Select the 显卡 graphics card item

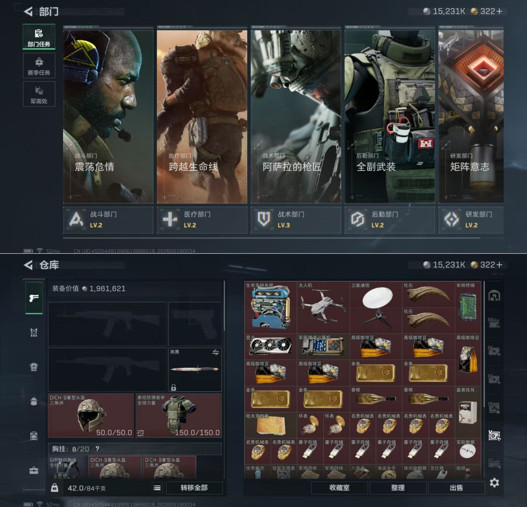click(271, 347)
